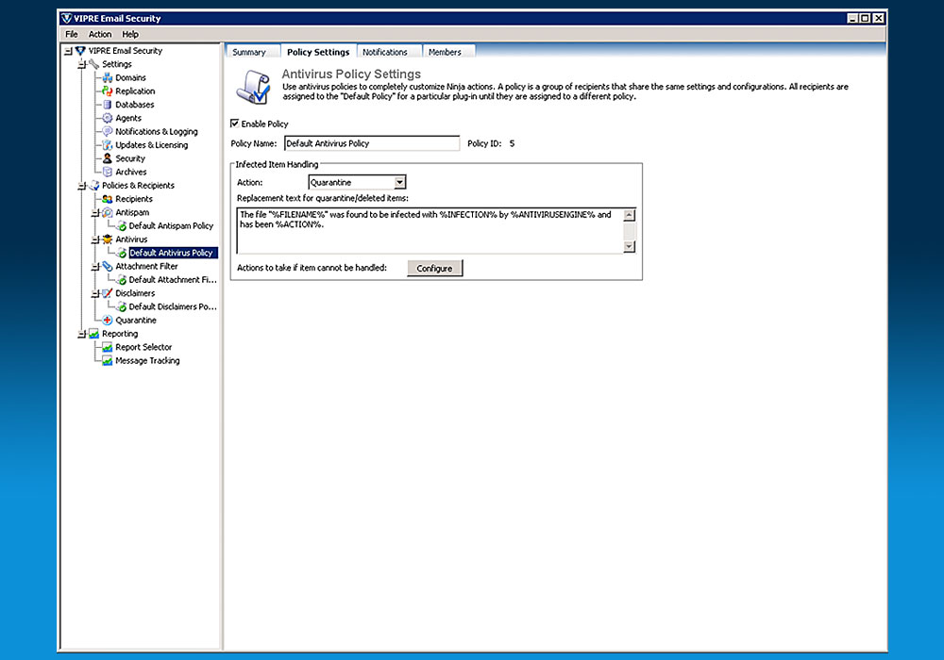Viewport: 944px width, 660px height.
Task: Select Report Selector in the tree
Action: tap(143, 347)
